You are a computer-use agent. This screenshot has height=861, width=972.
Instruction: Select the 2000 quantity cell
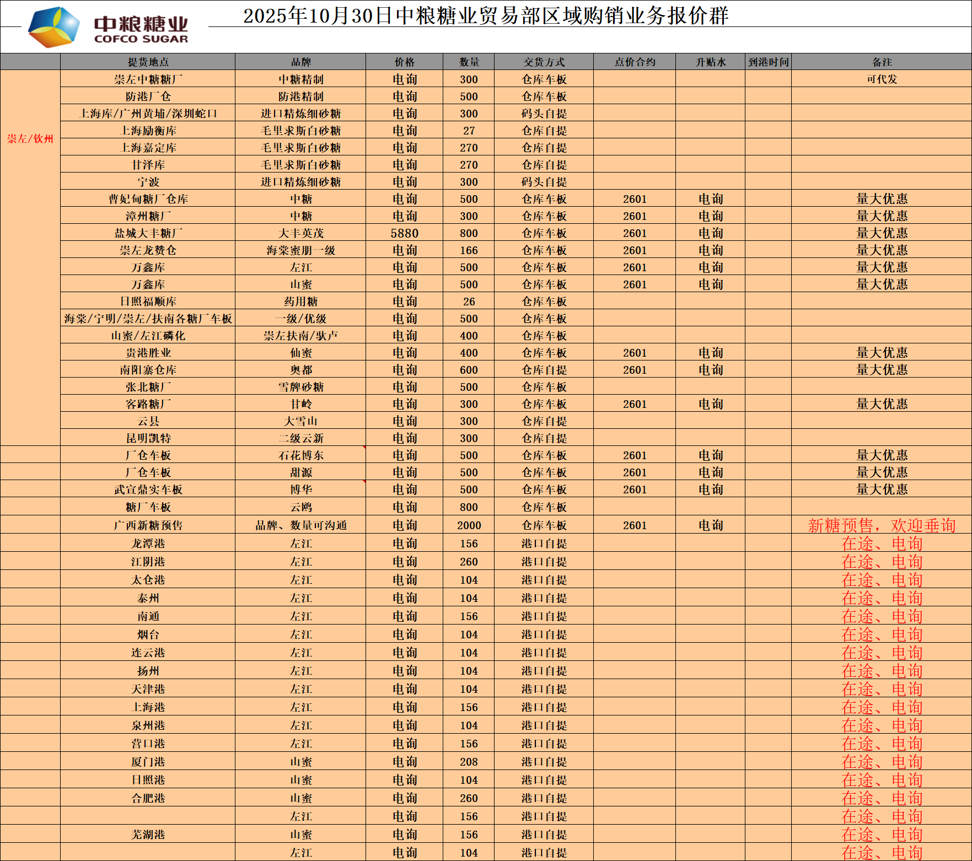click(x=469, y=525)
